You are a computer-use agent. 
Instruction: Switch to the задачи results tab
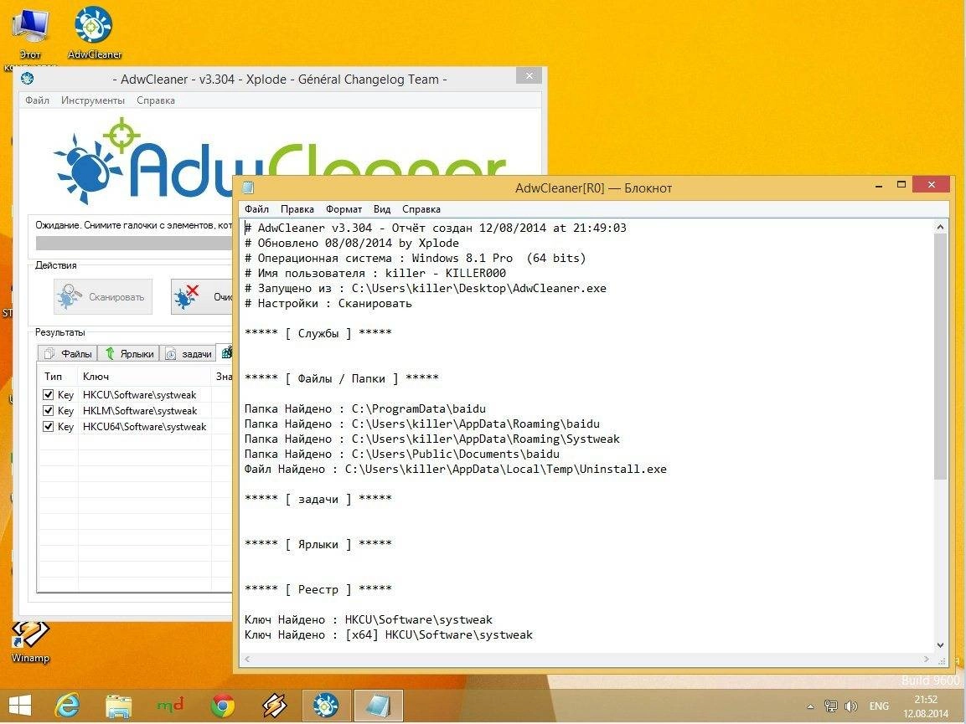click(x=188, y=353)
